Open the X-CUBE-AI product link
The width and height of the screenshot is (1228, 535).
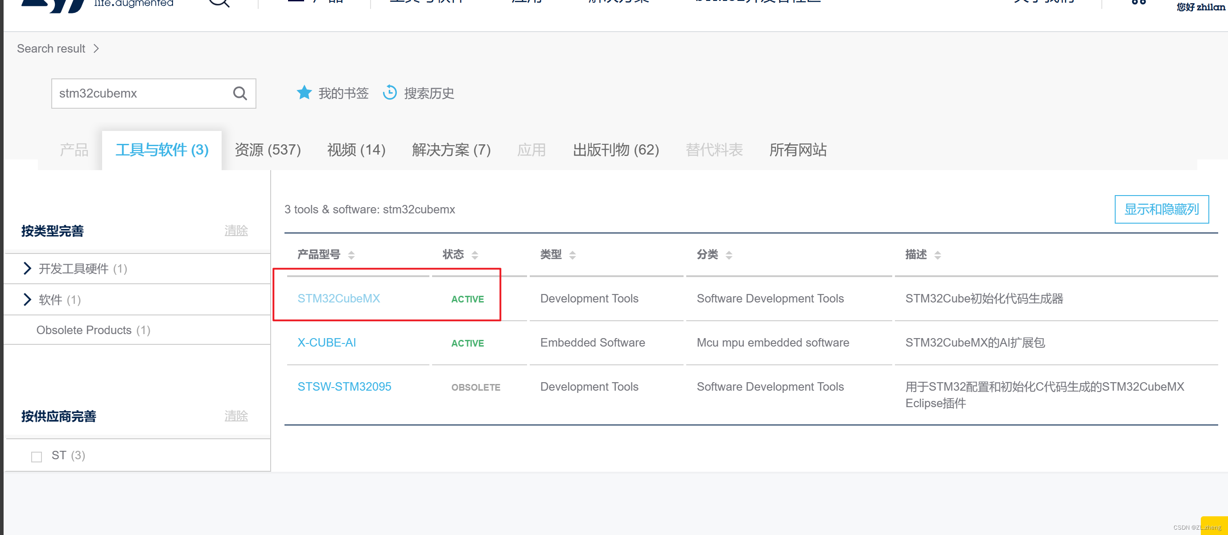tap(326, 343)
